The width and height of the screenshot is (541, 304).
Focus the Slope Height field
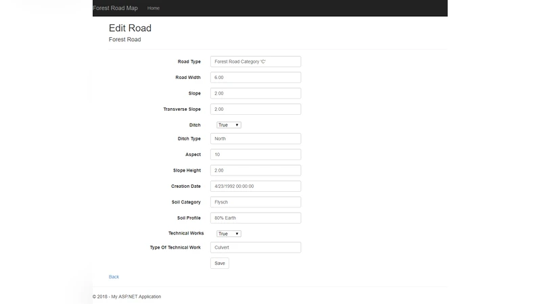coord(255,170)
